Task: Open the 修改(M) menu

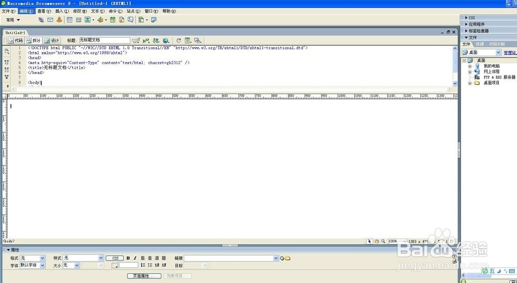Action: tap(80, 11)
